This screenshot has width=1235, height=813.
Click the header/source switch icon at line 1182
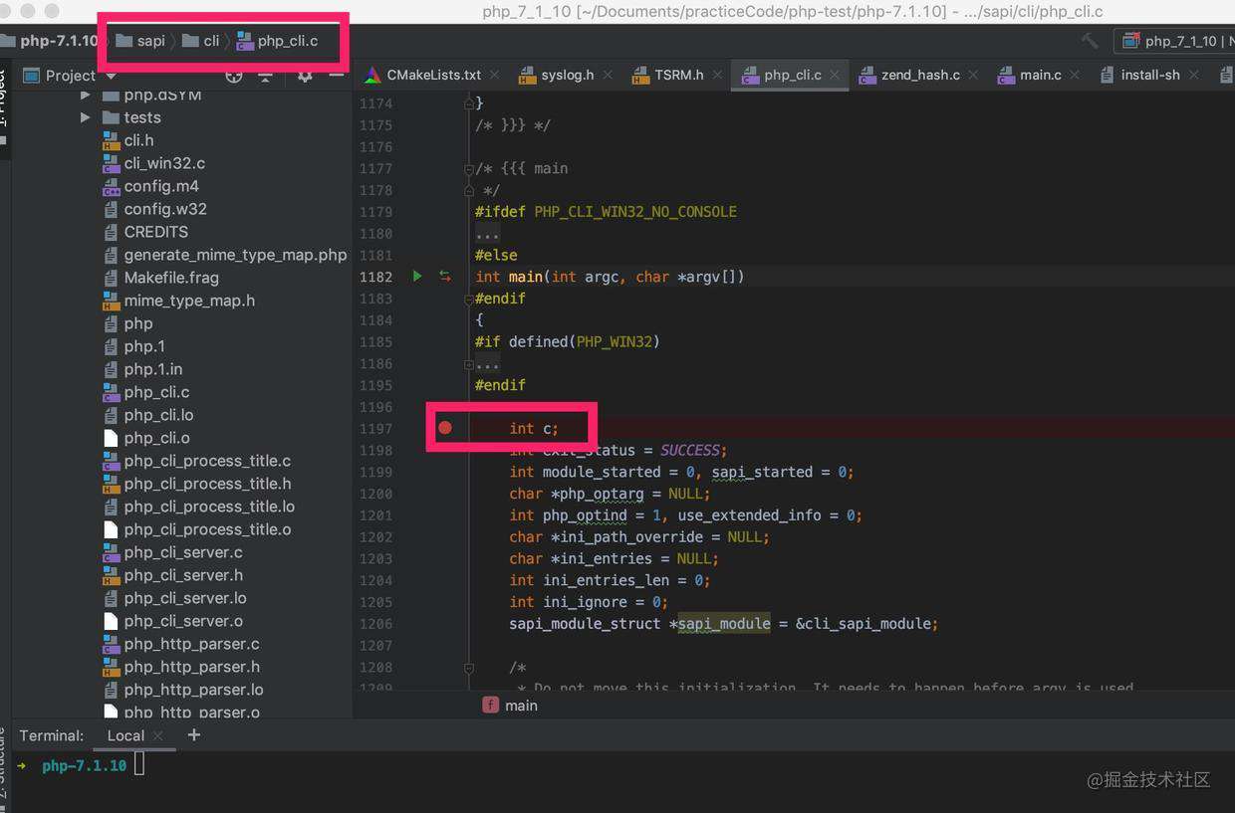click(445, 277)
